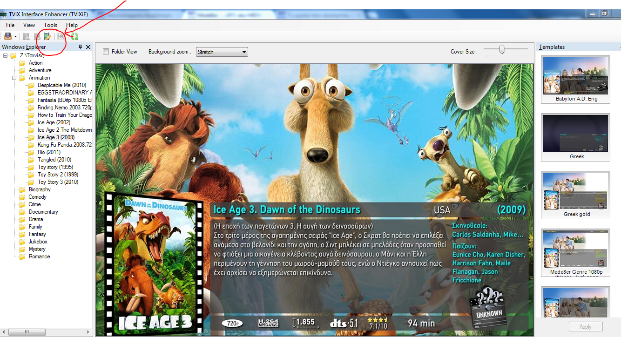Select Ice Age 2 The Meltdown folder
The width and height of the screenshot is (621, 337).
click(x=65, y=130)
